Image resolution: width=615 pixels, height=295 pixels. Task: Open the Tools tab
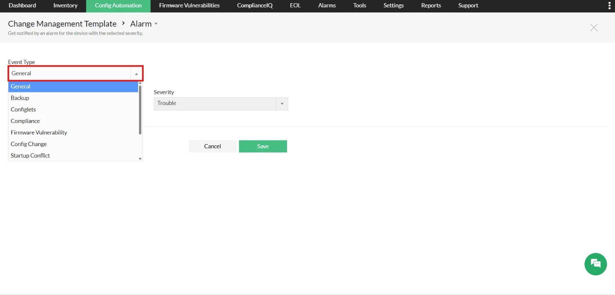(x=360, y=6)
